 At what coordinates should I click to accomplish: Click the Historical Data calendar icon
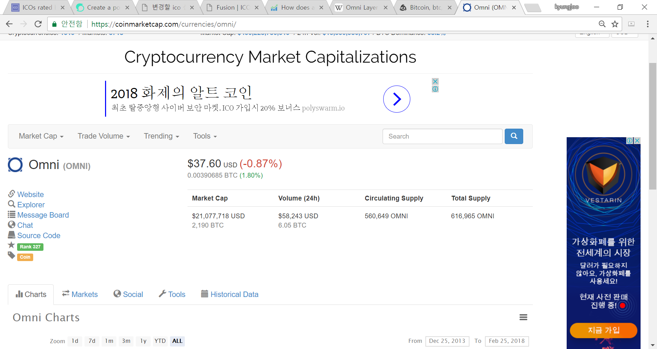[205, 294]
